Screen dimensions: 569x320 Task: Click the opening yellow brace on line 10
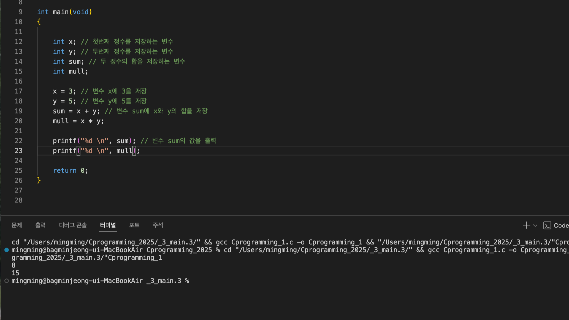pyautogui.click(x=39, y=22)
